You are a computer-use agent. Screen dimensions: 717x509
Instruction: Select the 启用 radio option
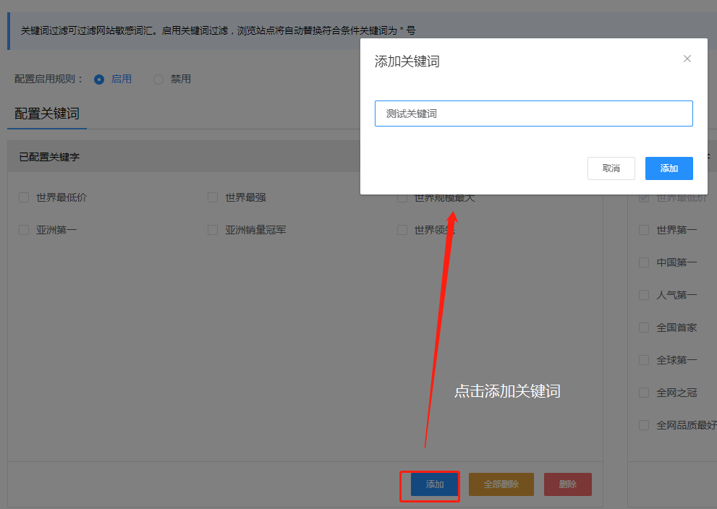pyautogui.click(x=100, y=79)
